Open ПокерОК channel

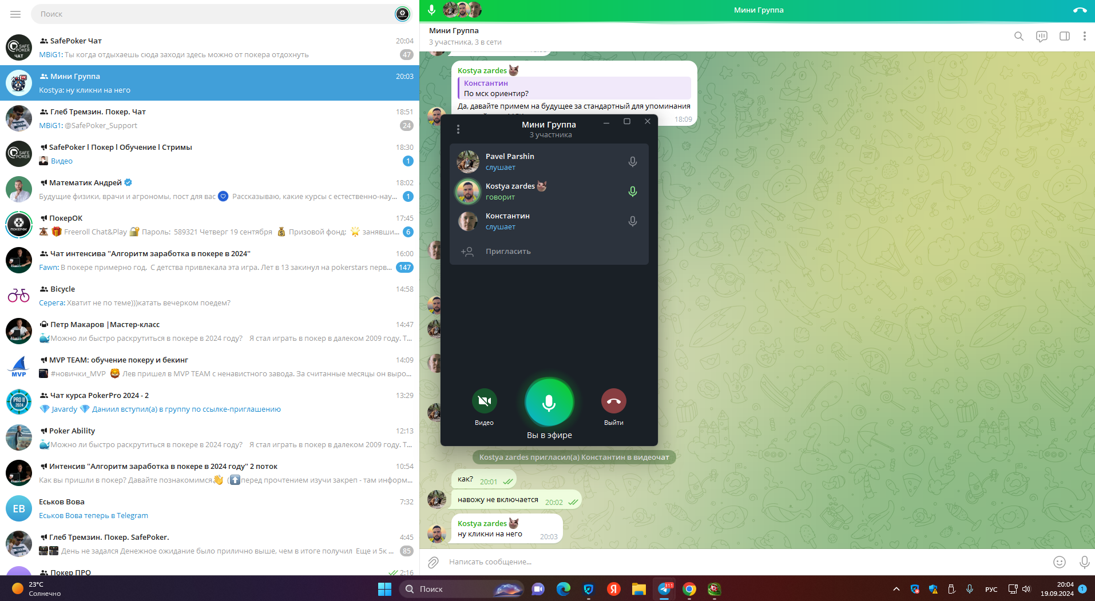(209, 225)
